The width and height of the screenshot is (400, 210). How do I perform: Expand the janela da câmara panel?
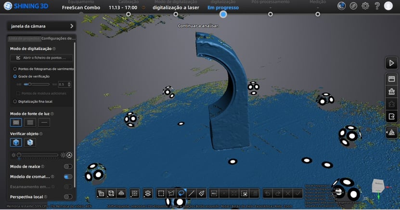click(72, 26)
